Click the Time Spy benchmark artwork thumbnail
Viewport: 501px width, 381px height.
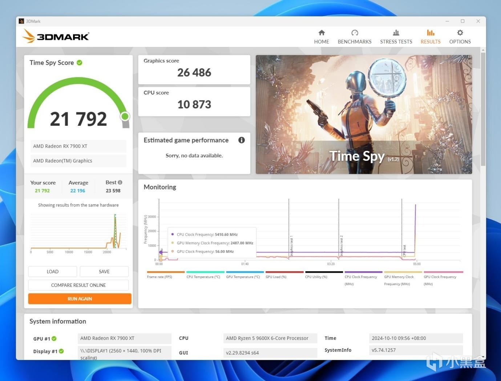coord(364,115)
